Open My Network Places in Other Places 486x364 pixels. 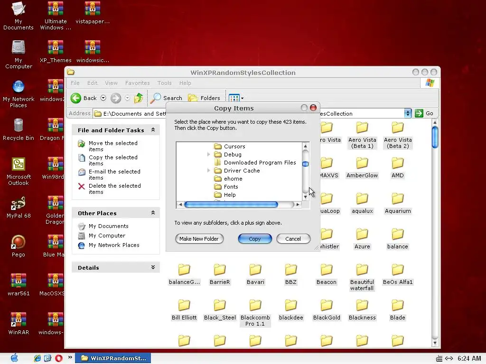point(114,245)
